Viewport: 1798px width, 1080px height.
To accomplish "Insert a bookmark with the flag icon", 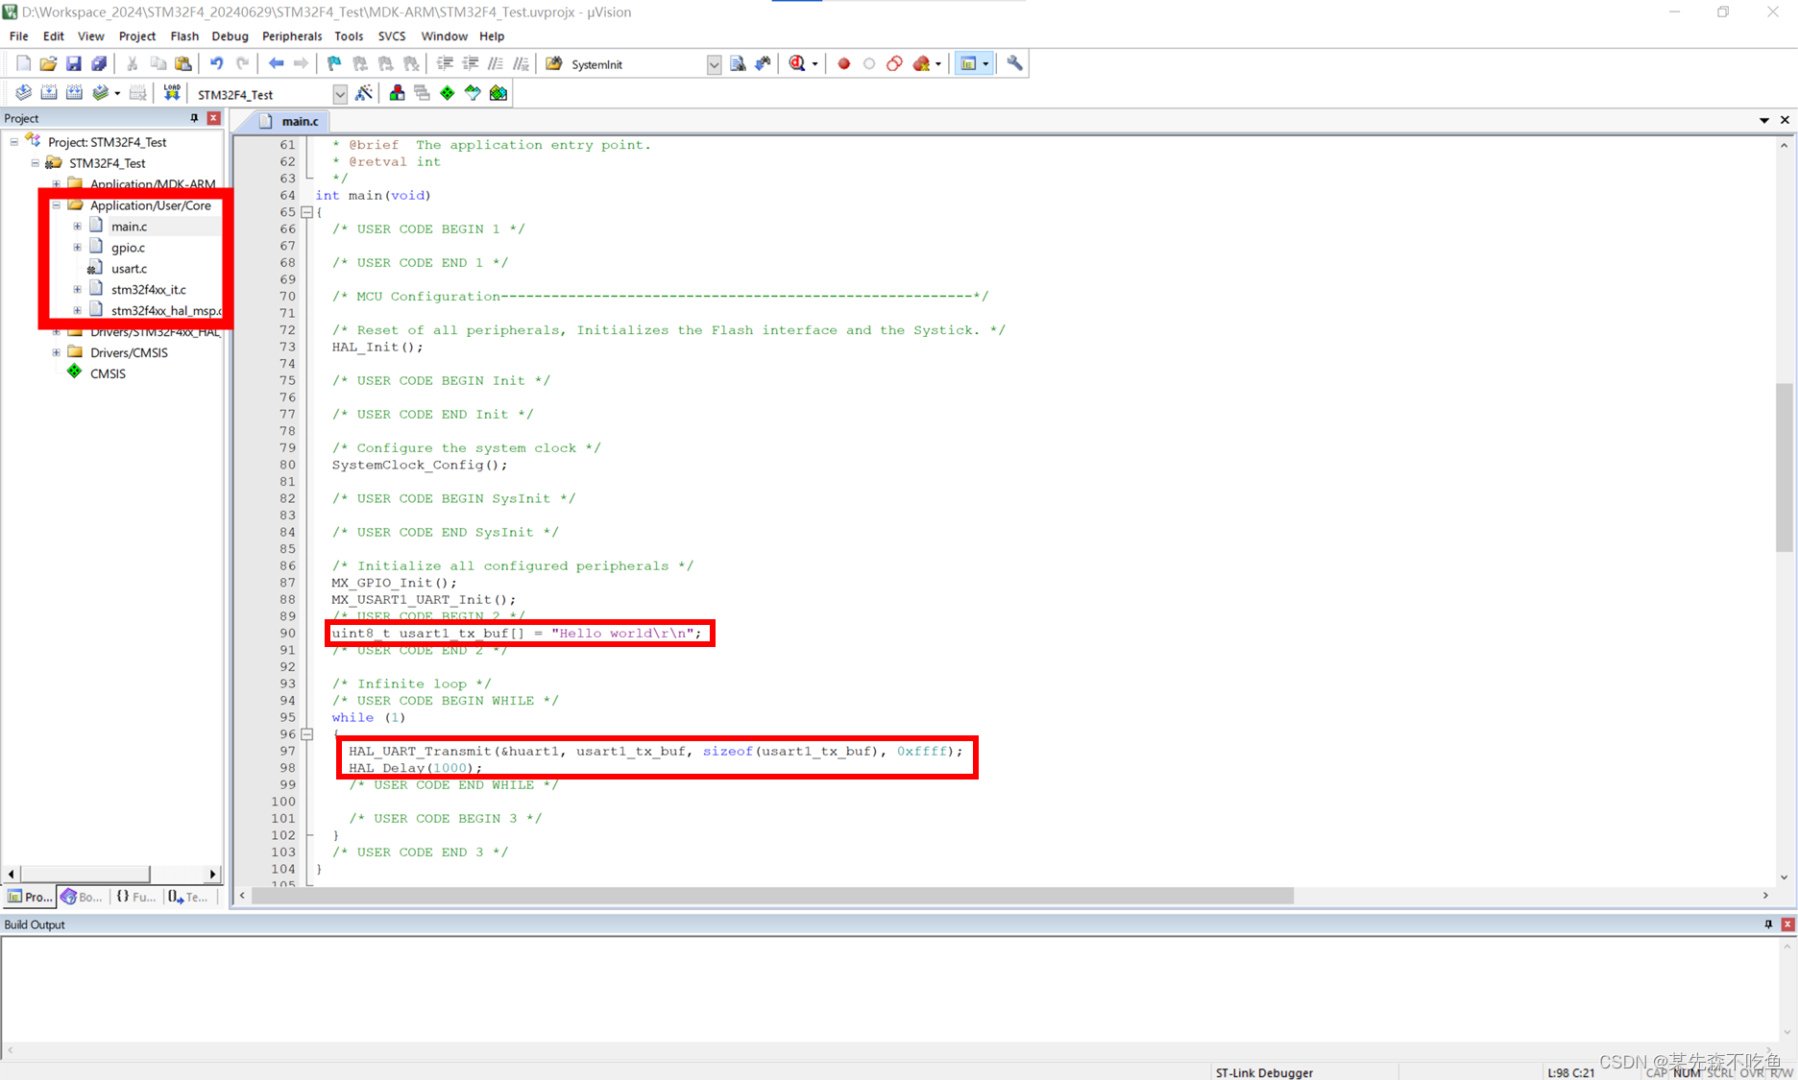I will [x=334, y=63].
